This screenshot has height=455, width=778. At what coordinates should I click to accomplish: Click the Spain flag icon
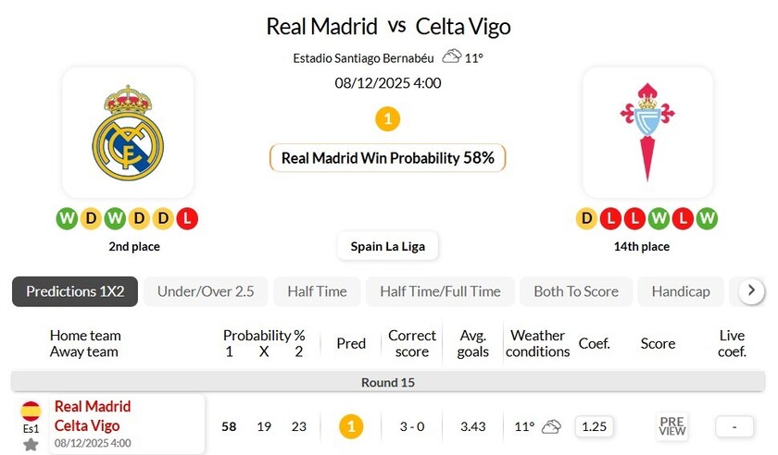pyautogui.click(x=31, y=411)
